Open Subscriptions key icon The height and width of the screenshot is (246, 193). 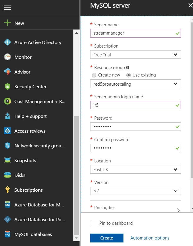7,190
